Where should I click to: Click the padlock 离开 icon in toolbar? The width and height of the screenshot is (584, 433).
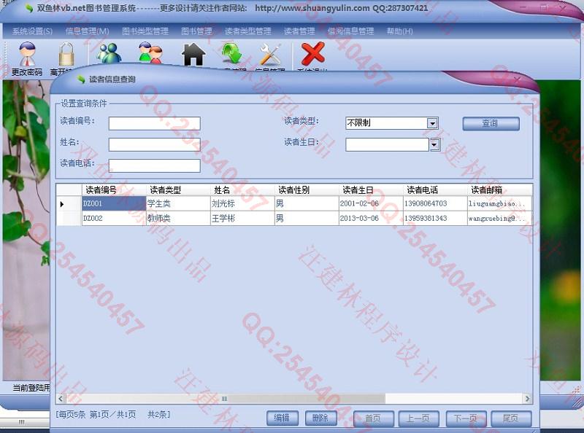pos(66,55)
